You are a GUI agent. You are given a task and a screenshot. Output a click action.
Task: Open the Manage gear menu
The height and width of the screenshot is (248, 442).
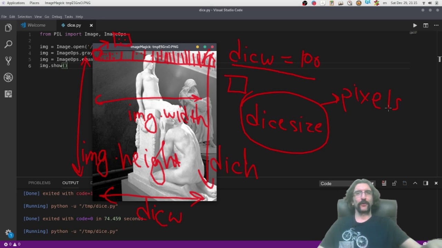pyautogui.click(x=8, y=232)
